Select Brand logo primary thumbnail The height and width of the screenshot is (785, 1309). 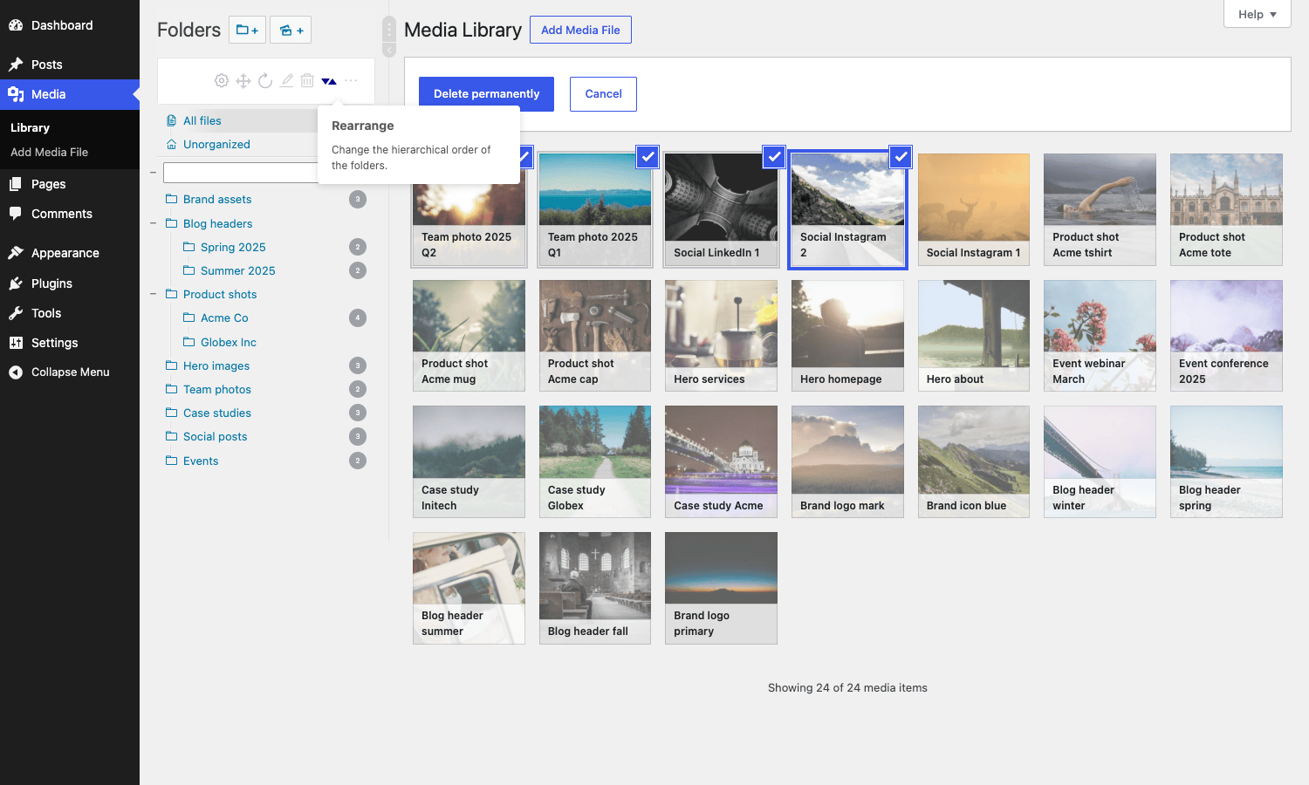(721, 588)
